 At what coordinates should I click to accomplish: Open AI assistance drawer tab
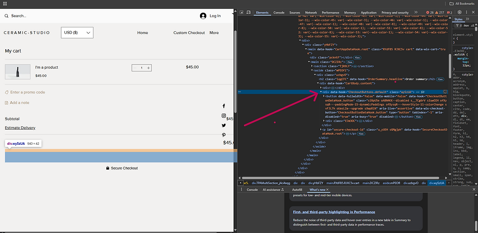click(x=274, y=190)
